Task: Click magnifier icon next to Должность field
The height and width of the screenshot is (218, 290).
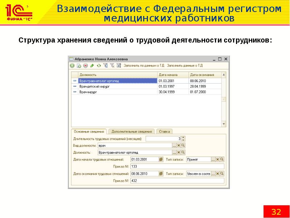Action: 183,153
